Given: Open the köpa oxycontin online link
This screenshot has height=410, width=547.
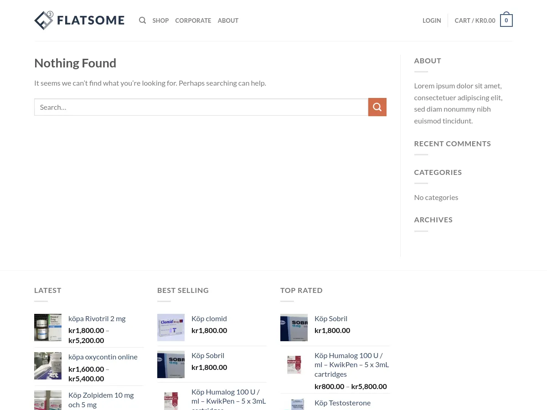Looking at the screenshot, I should click(103, 357).
